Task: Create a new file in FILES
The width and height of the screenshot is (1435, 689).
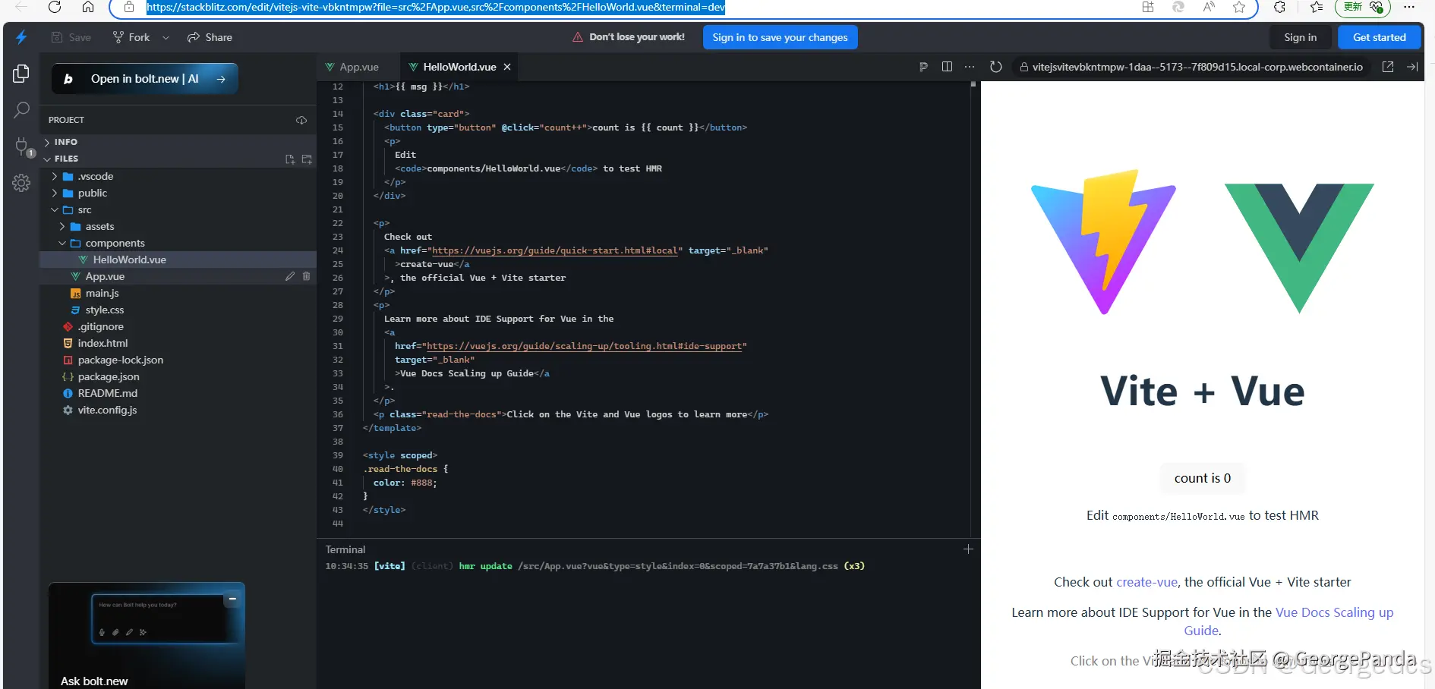Action: coord(290,159)
